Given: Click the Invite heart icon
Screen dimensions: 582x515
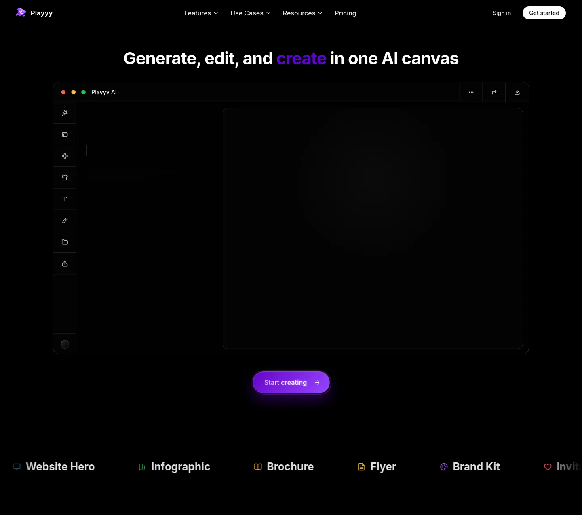Looking at the screenshot, I should coord(548,467).
